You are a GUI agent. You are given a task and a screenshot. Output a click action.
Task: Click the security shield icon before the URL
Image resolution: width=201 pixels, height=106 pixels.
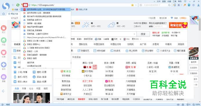[29, 5]
